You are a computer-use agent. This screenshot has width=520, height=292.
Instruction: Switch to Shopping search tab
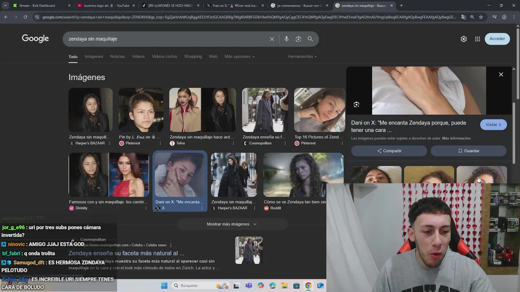(193, 56)
